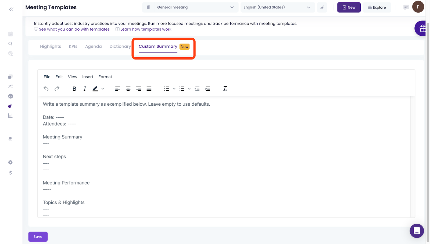
Task: Justify the text alignment
Action: (x=149, y=89)
